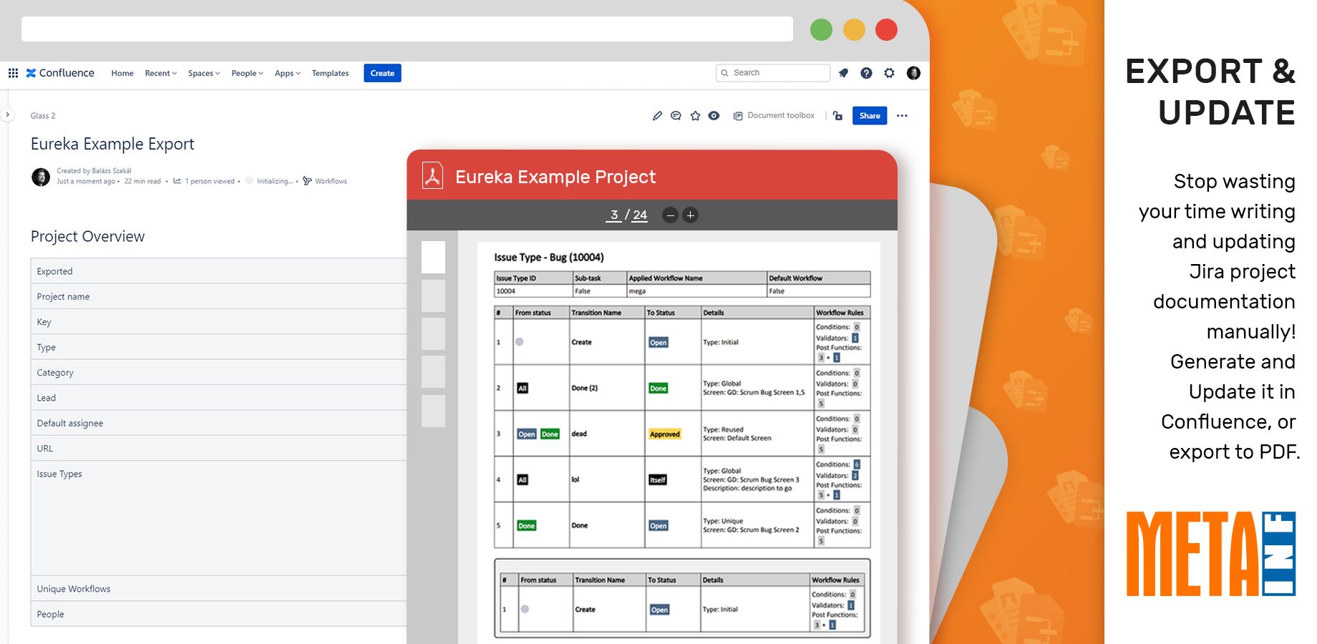
Task: Click the Share button
Action: [x=870, y=116]
